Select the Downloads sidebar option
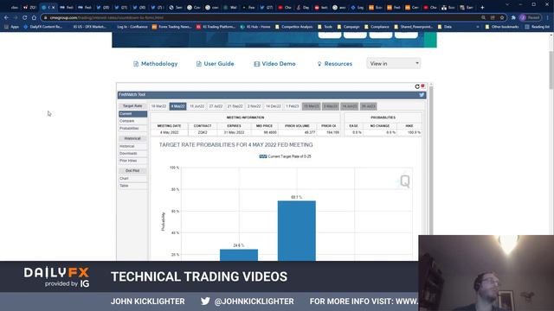The image size is (554, 311). [x=132, y=154]
